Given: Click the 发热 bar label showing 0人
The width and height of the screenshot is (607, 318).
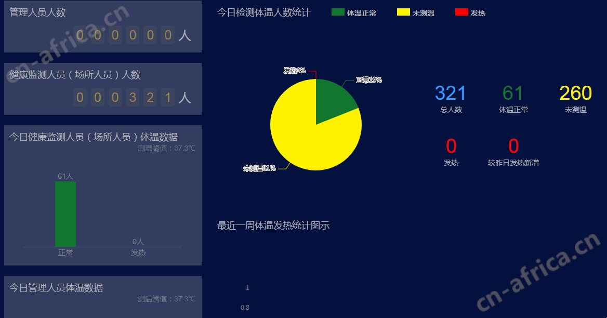Looking at the screenshot, I should [137, 242].
